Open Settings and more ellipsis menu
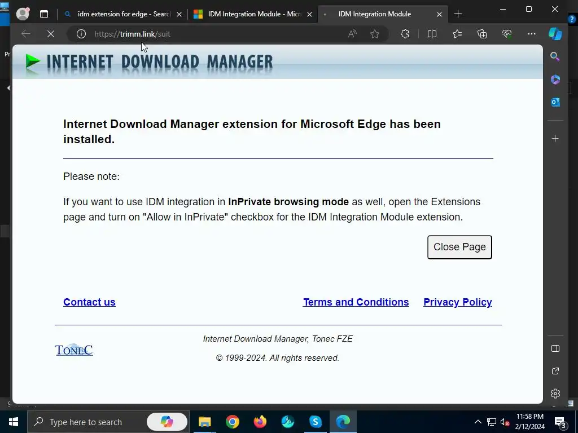Screen dimensions: 578x433 (x=532, y=34)
